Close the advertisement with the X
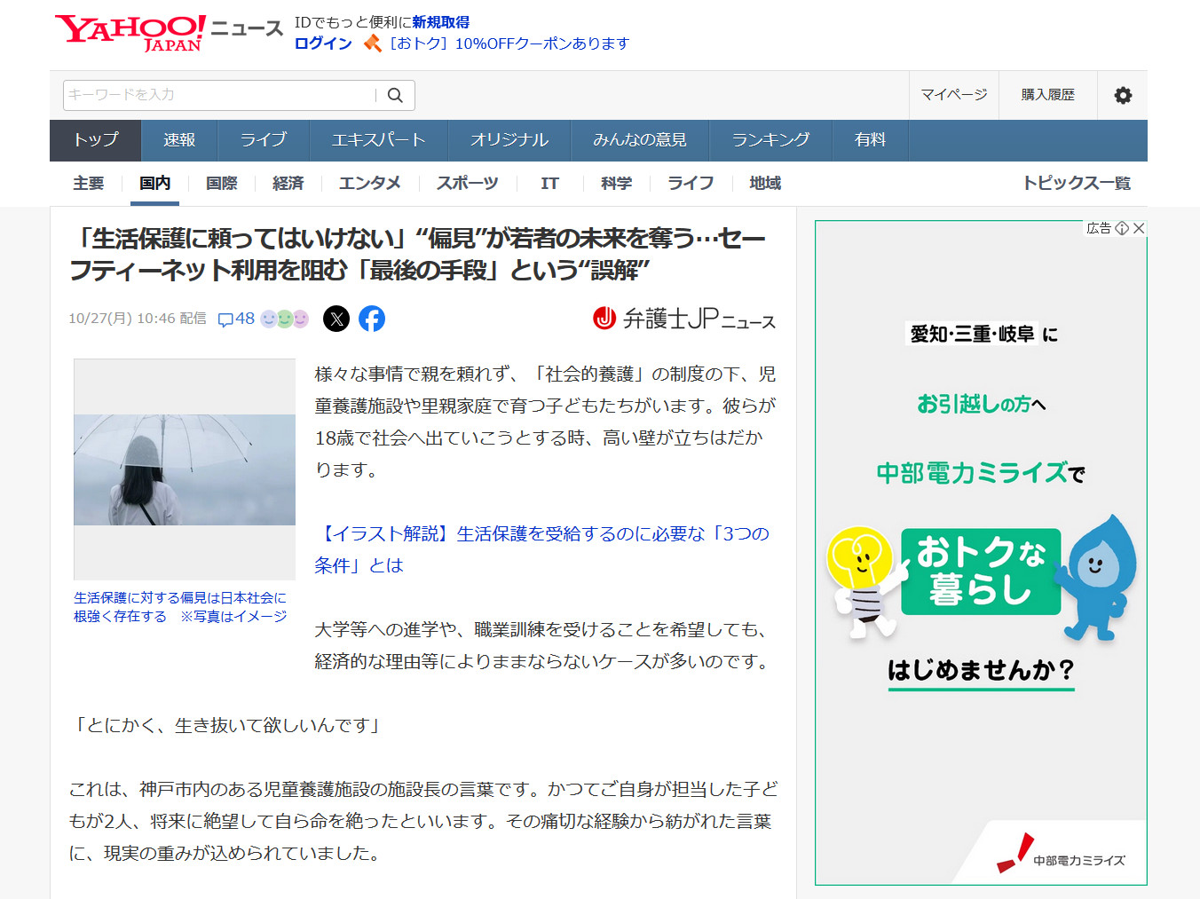1200x899 pixels. coord(1139,228)
